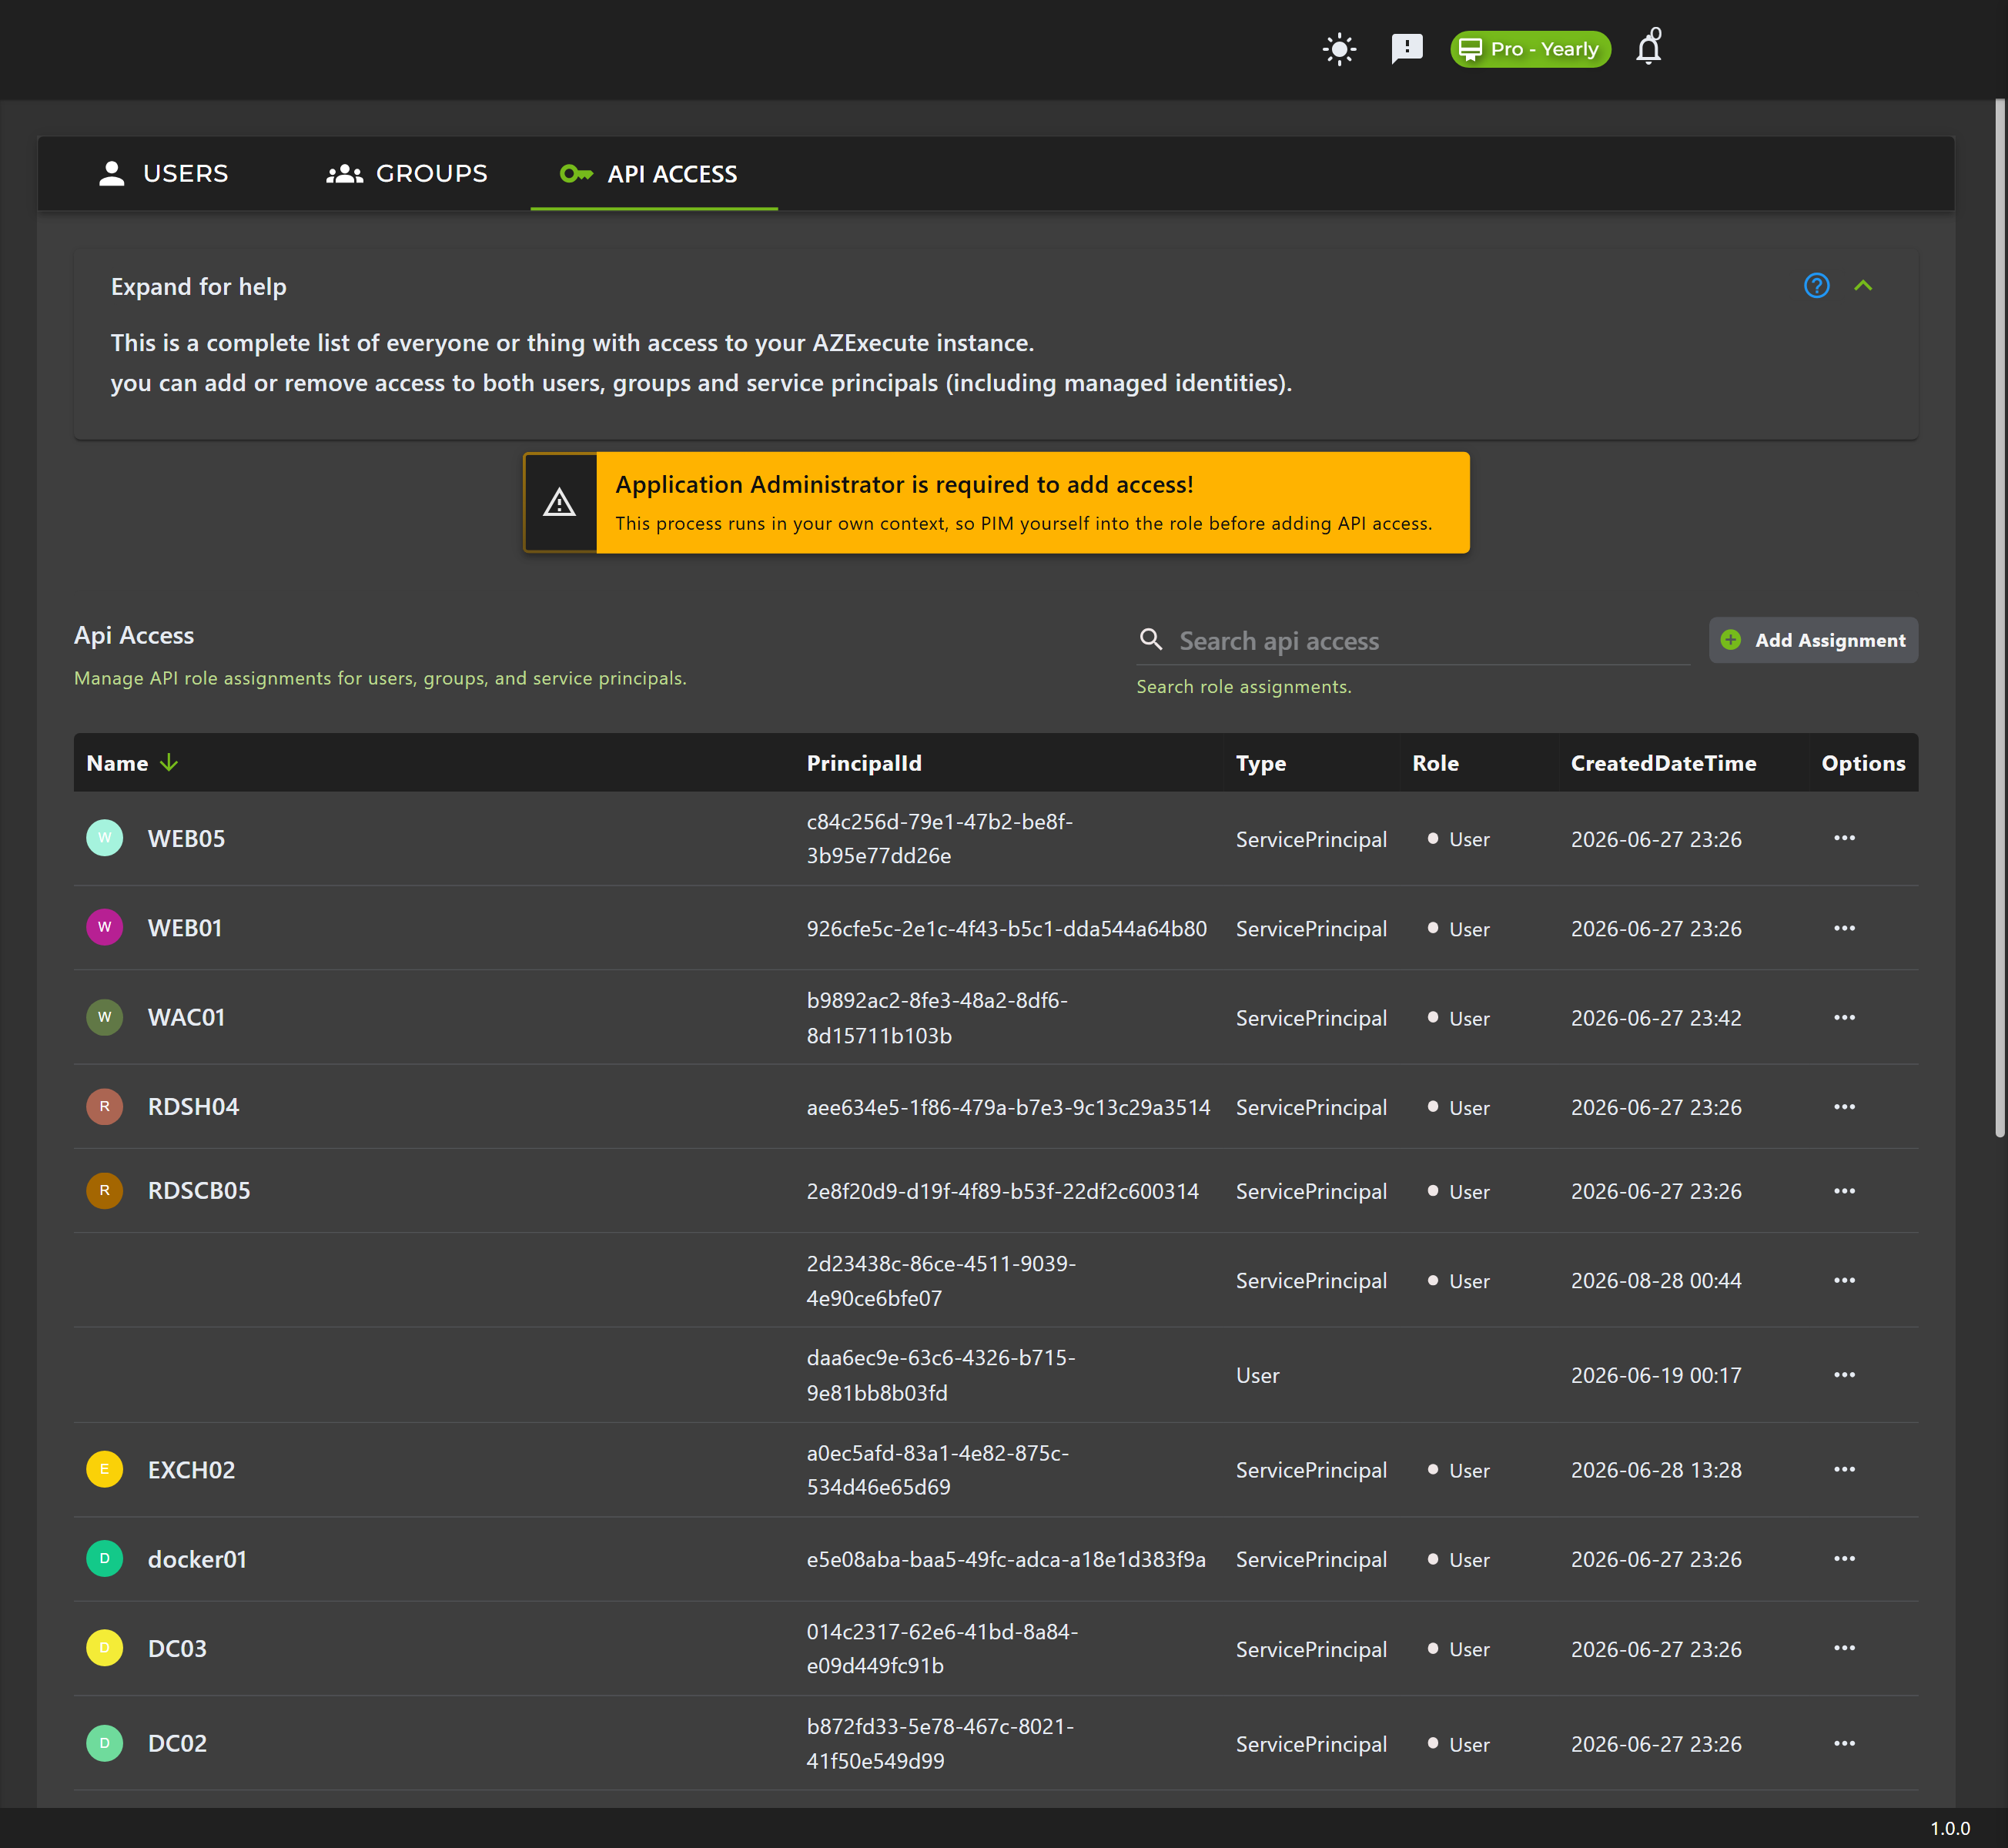Screen dimensions: 2008x1848
Task: Click the WEB05 avatar icon
Action: (104, 838)
